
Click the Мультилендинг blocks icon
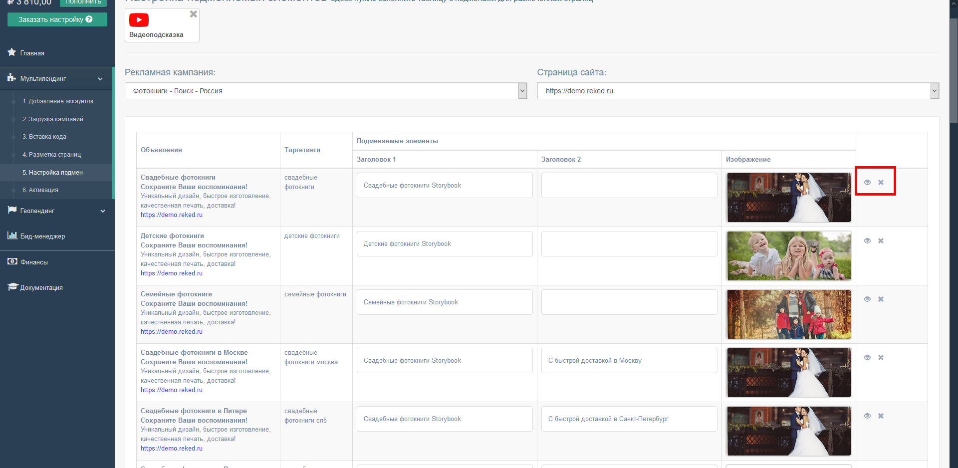pyautogui.click(x=12, y=78)
